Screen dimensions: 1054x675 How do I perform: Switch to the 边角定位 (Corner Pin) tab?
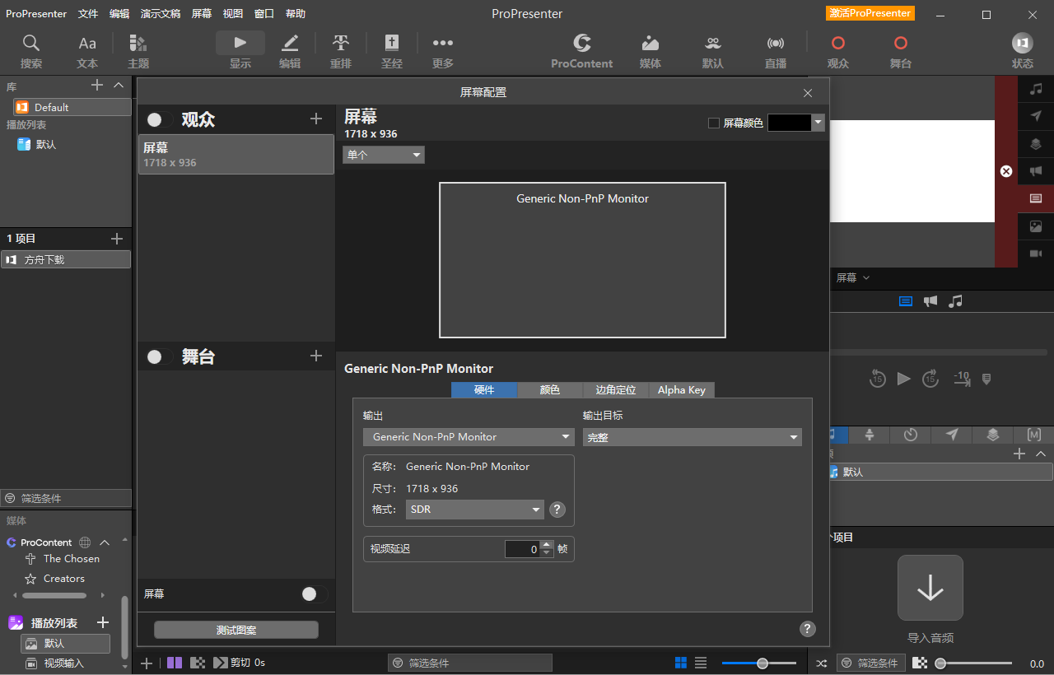click(616, 390)
